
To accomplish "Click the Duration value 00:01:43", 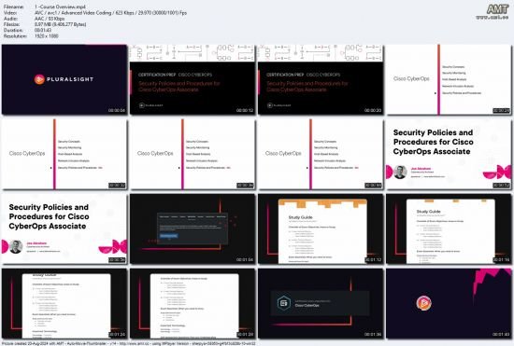I will (x=43, y=30).
